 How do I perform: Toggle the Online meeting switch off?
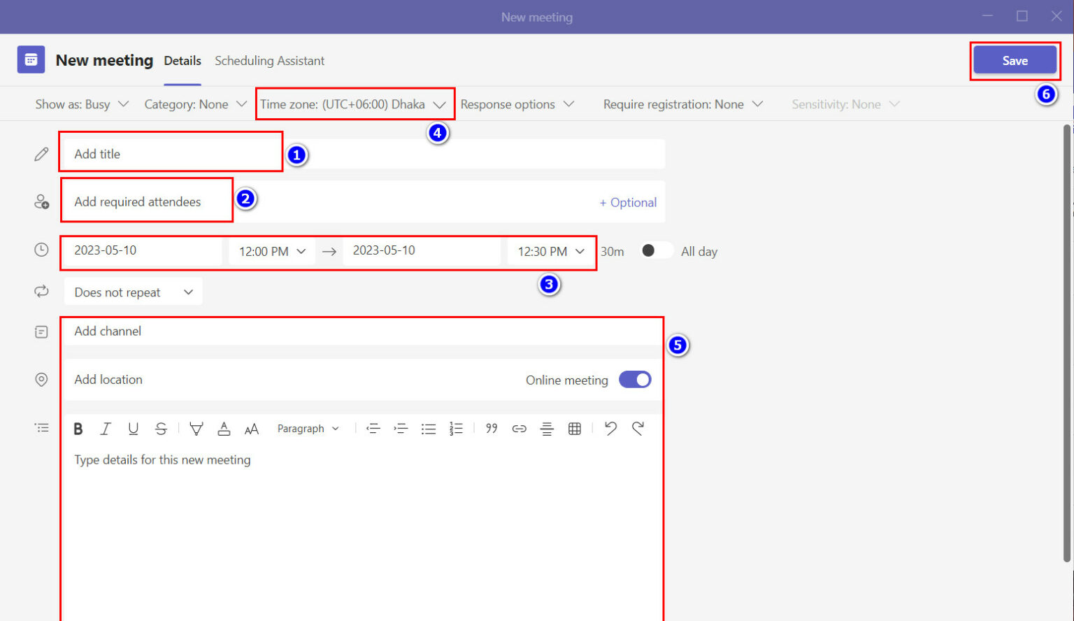click(634, 379)
